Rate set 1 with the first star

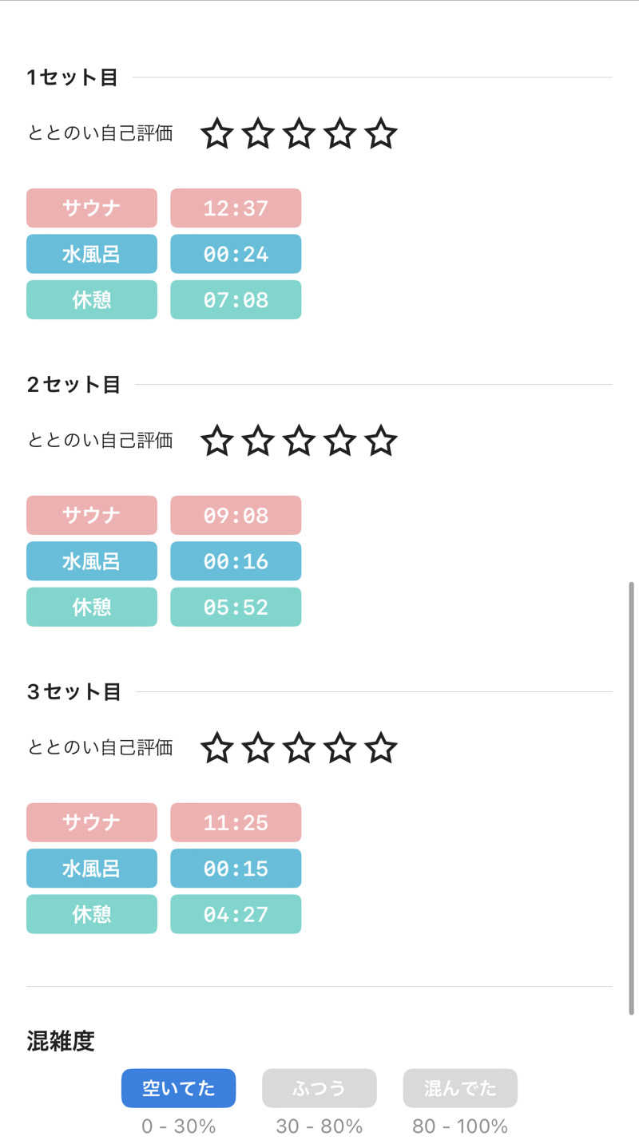coord(216,133)
